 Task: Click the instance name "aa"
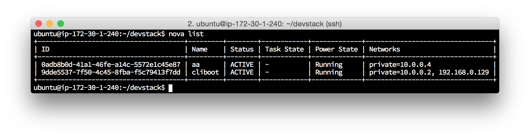(196, 65)
